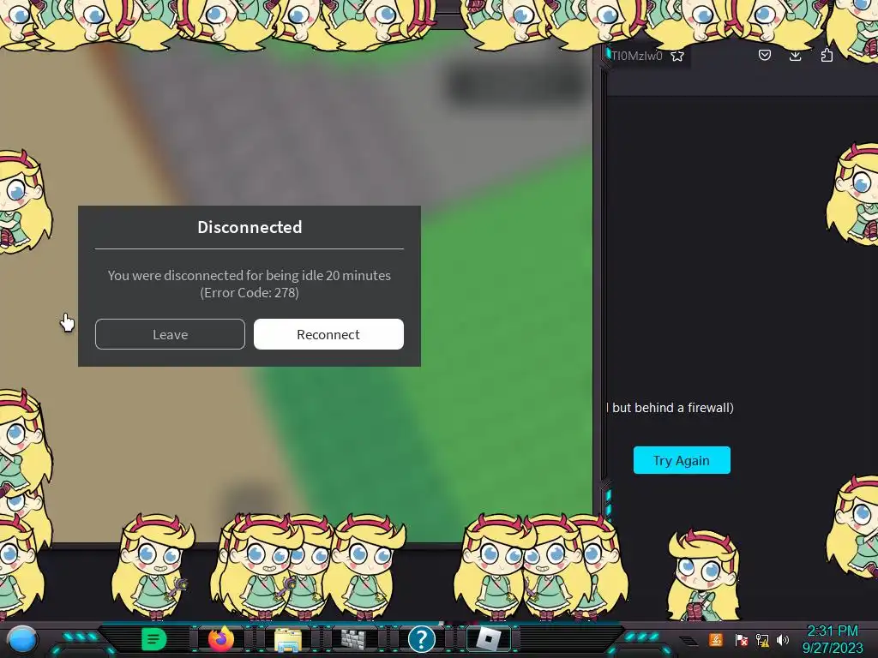Bookmark this page with the star icon
This screenshot has width=878, height=658.
click(677, 56)
